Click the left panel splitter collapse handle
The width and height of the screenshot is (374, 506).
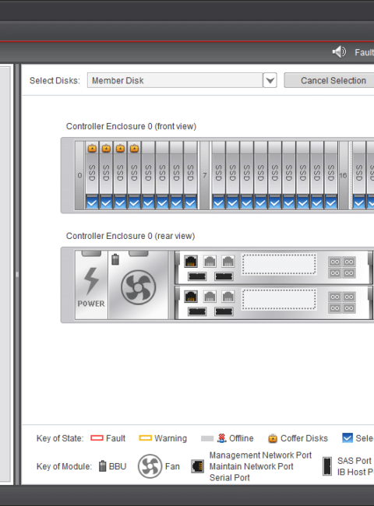(17, 274)
